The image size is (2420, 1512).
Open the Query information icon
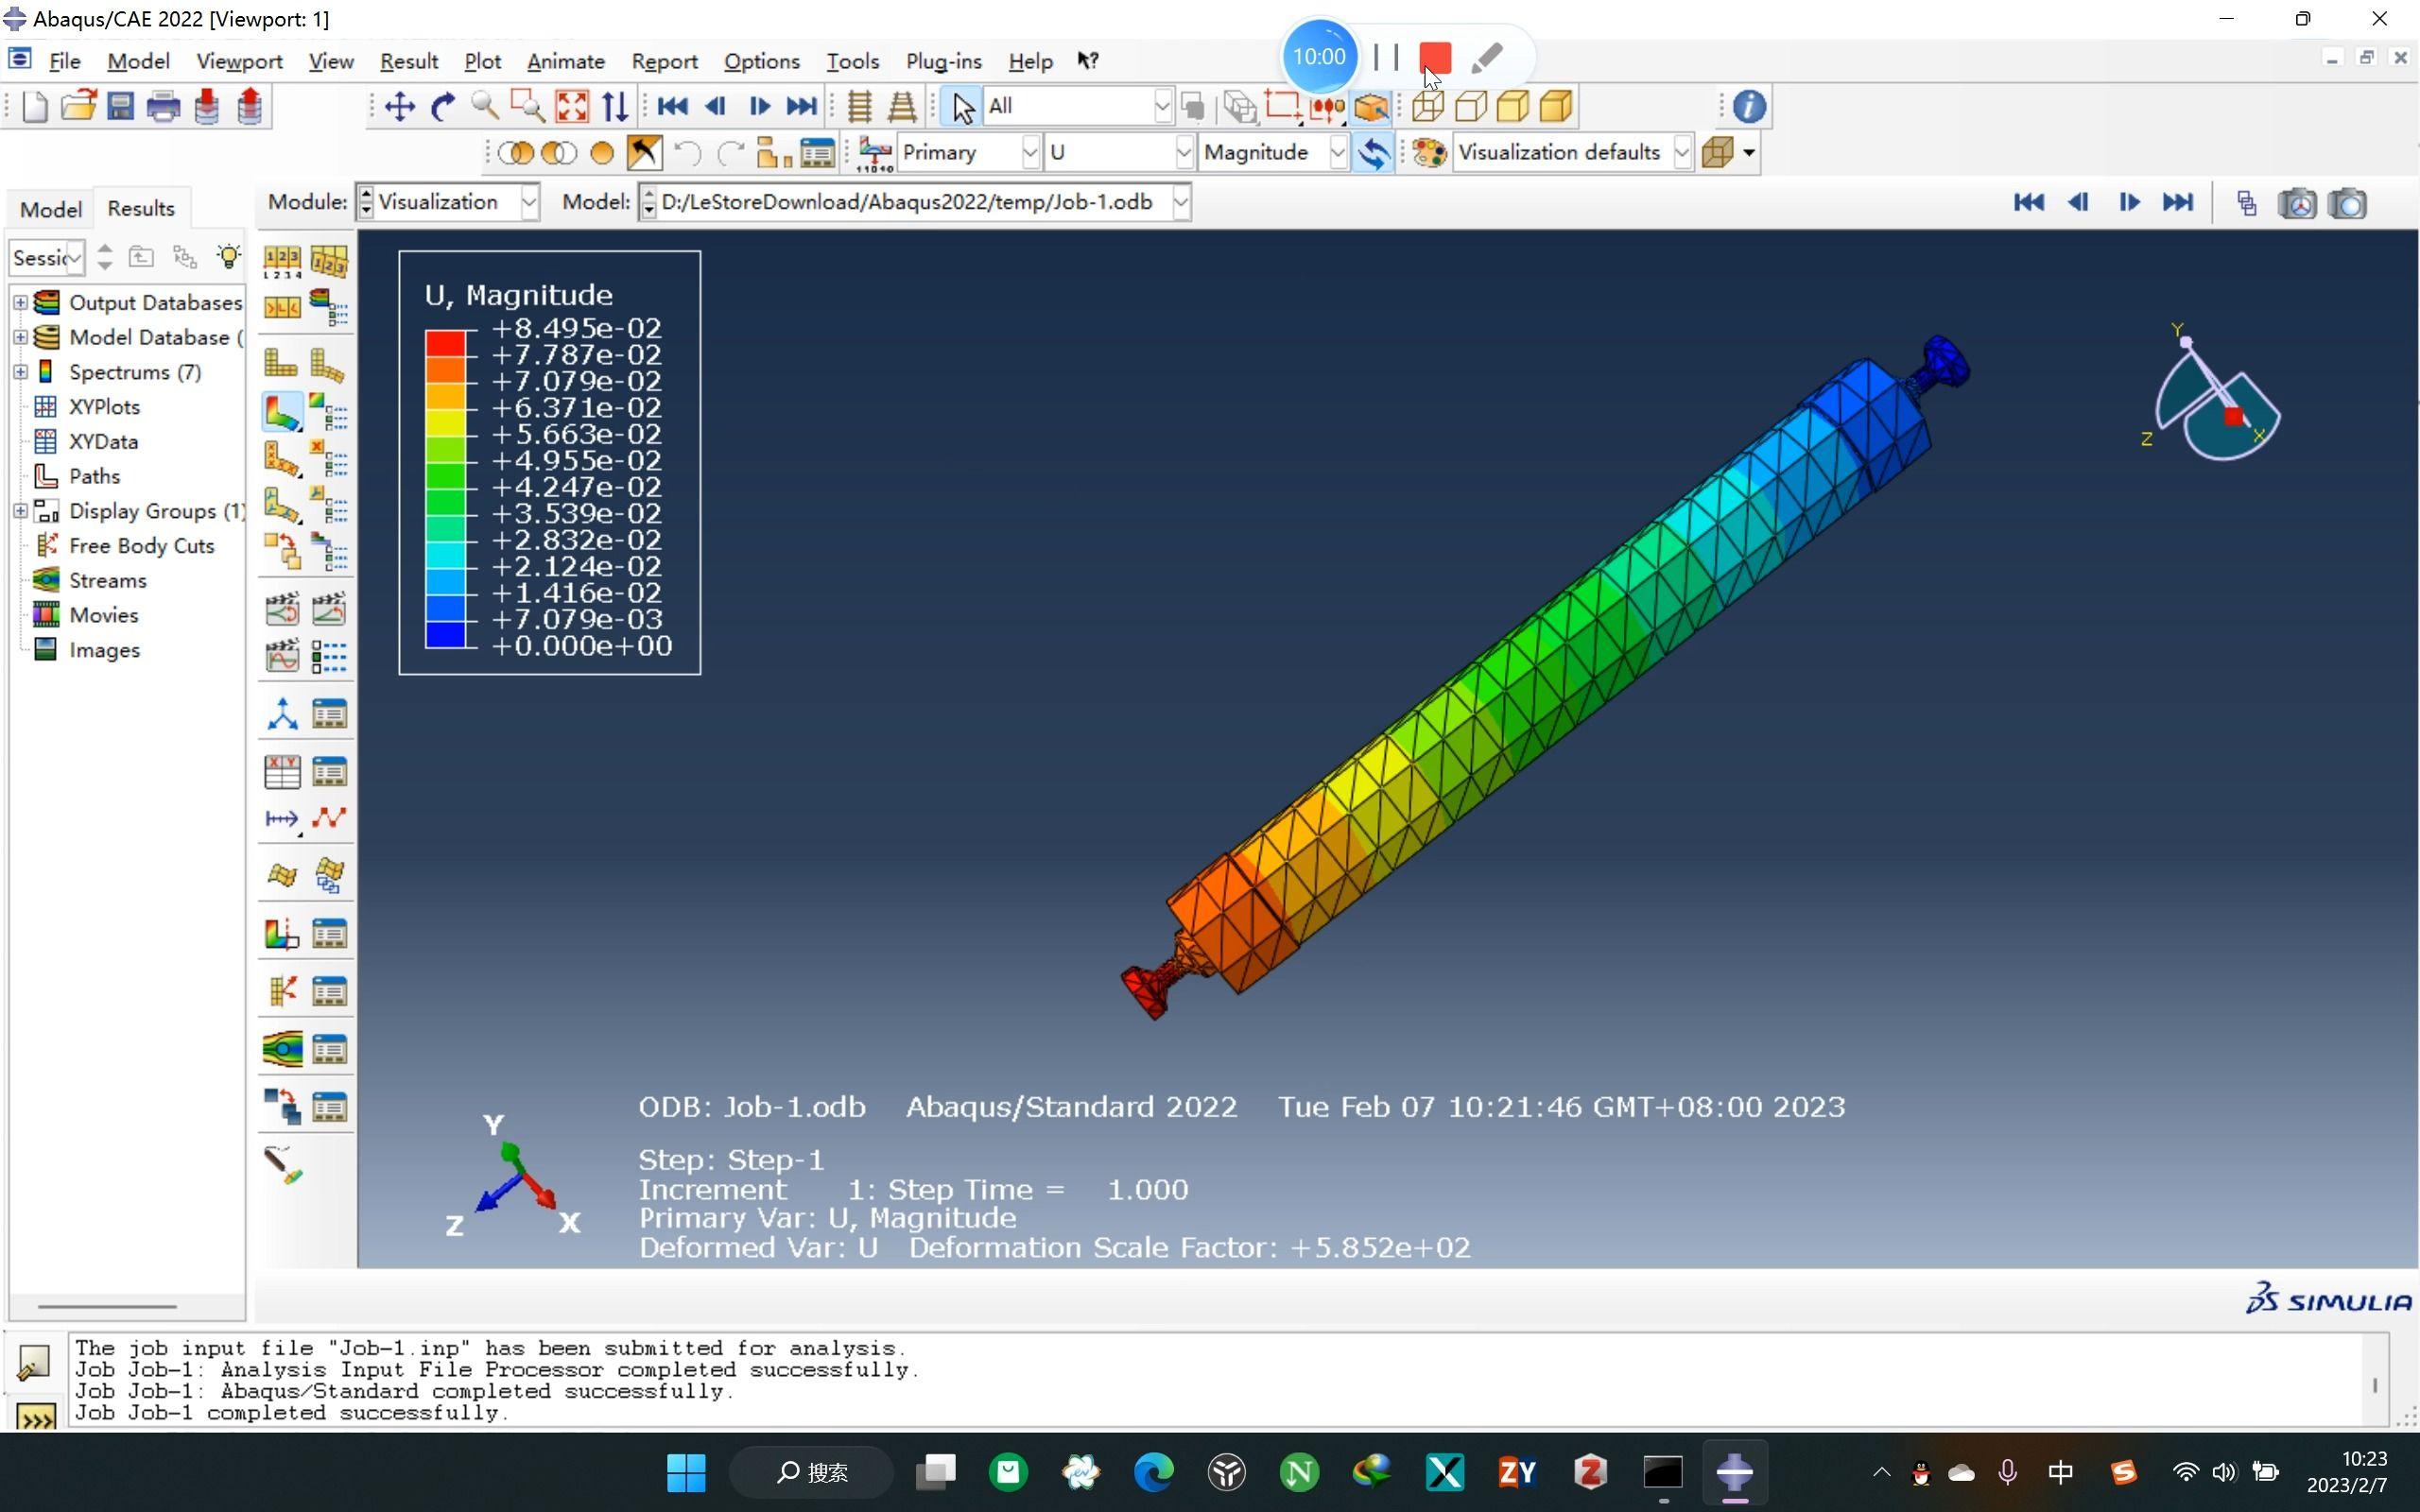click(x=1748, y=106)
